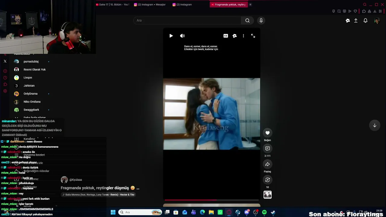Click the YouTube search field
The width and height of the screenshot is (386, 217).
187,20
